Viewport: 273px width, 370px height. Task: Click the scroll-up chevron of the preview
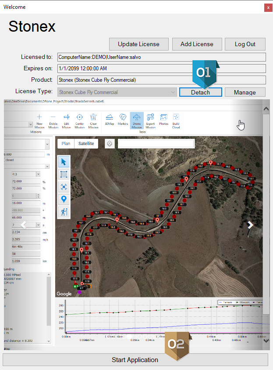click(266, 109)
